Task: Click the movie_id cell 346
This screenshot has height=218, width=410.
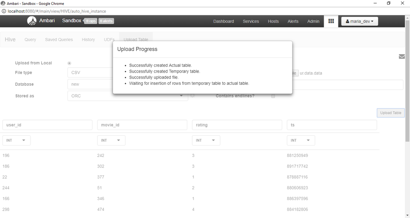Action: tap(101, 198)
